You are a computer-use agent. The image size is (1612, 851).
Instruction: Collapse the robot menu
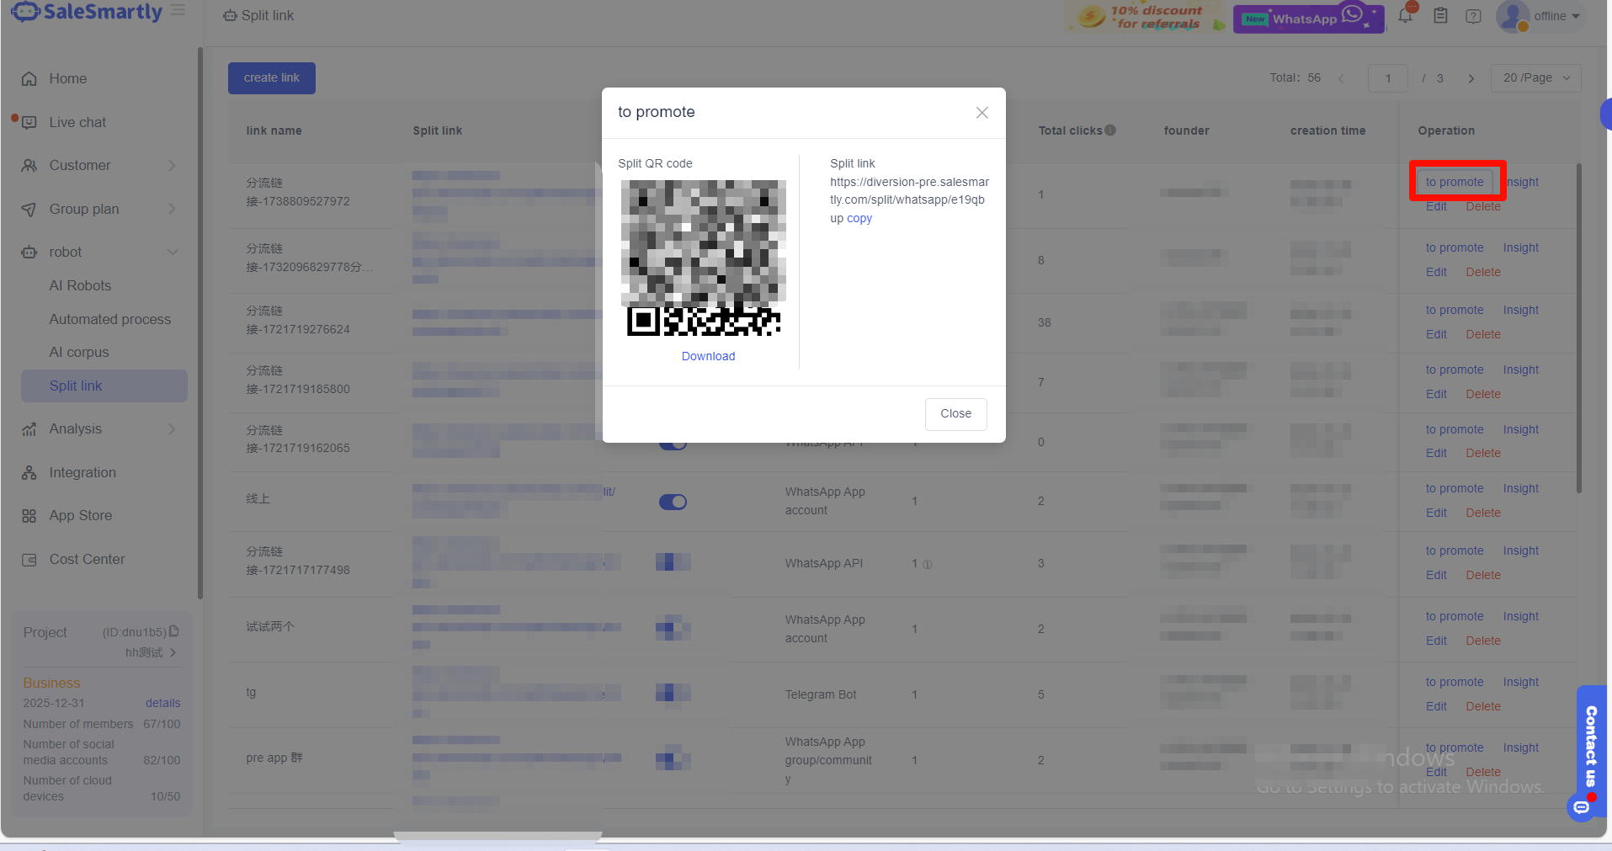pyautogui.click(x=100, y=252)
